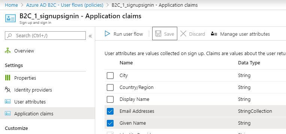Click Run user flow button text

point(128,34)
